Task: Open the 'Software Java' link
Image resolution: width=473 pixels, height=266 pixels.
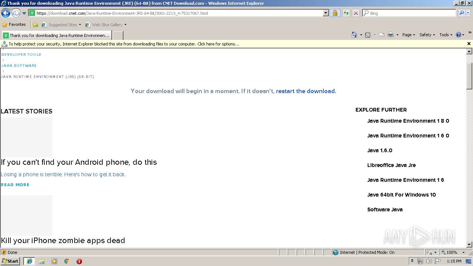Action: click(385, 209)
